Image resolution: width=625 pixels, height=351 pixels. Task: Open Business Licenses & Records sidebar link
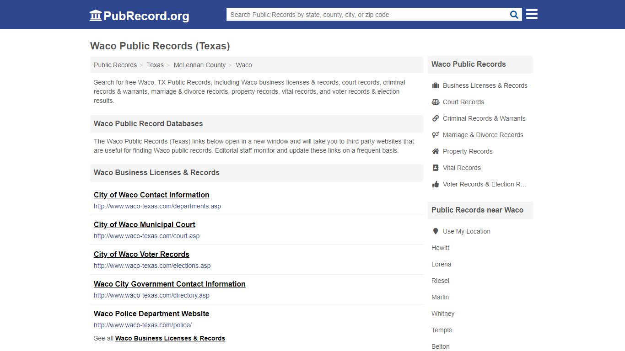485,85
